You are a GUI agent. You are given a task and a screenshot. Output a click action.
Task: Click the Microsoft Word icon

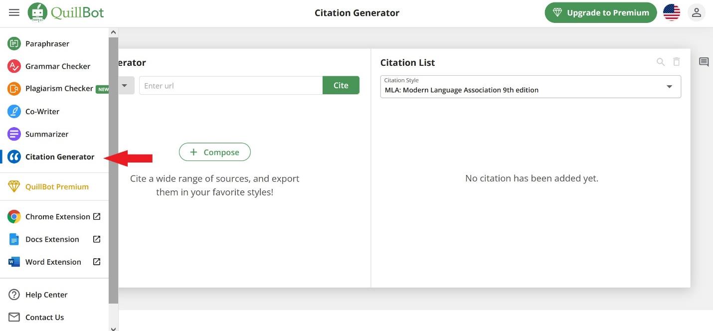tap(14, 262)
